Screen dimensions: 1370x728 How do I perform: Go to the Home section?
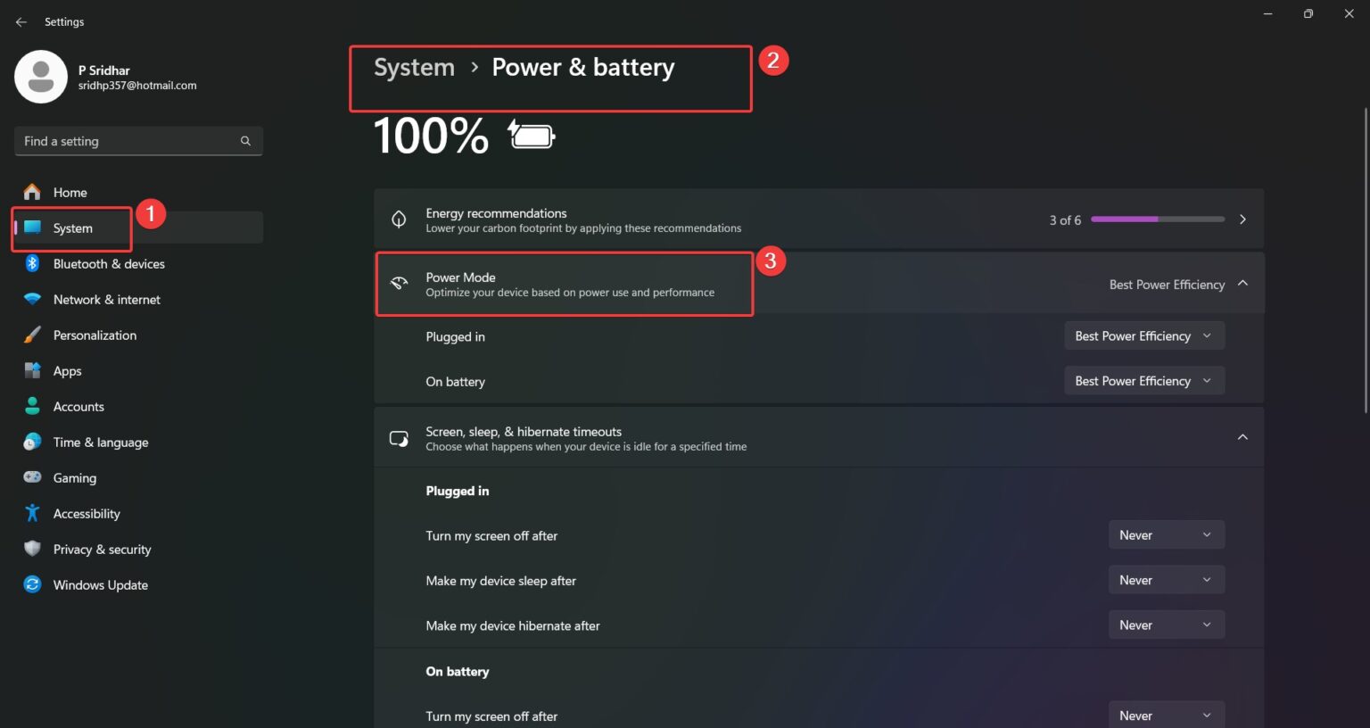click(x=70, y=192)
